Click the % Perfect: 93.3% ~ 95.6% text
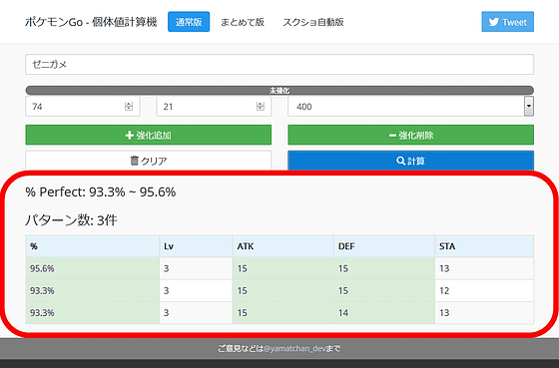This screenshot has width=559, height=368. tap(101, 192)
